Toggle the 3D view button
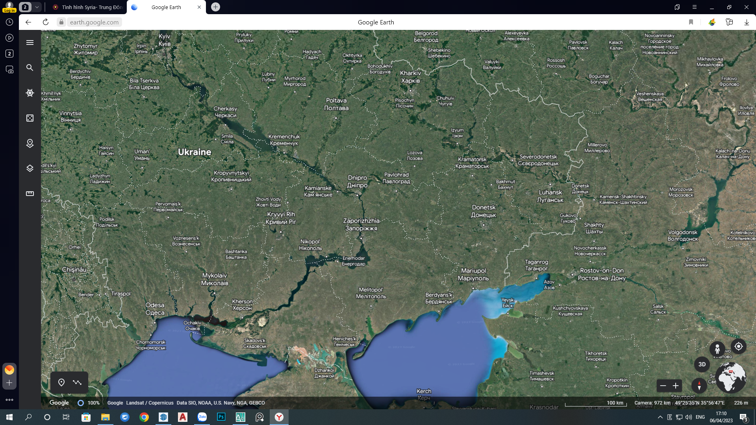The width and height of the screenshot is (756, 425). 702,364
